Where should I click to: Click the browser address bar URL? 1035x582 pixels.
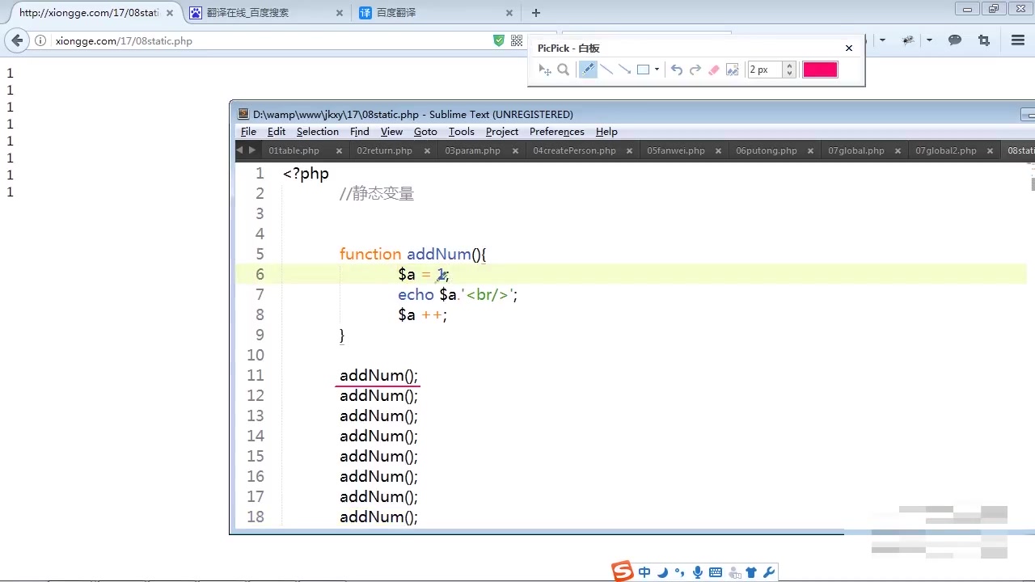click(x=124, y=40)
